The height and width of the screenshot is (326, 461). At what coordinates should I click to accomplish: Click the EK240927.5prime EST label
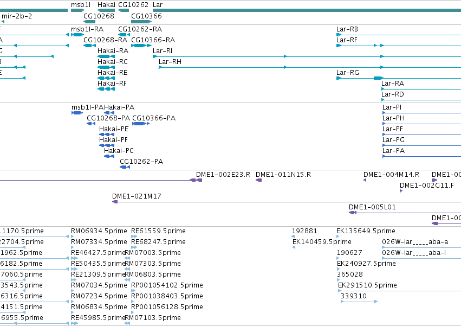(x=366, y=264)
